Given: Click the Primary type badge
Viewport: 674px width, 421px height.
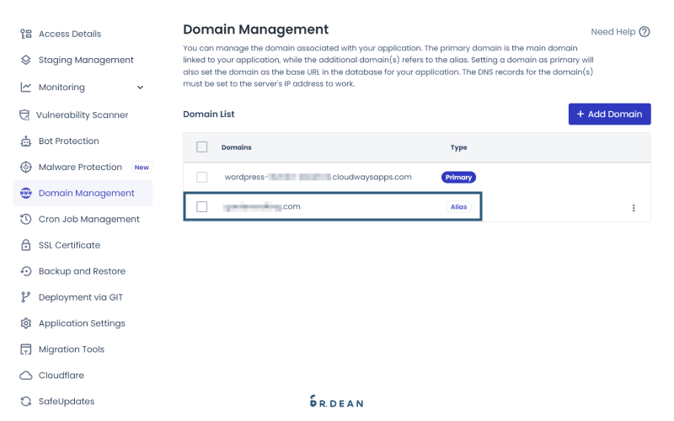Looking at the screenshot, I should (x=458, y=178).
